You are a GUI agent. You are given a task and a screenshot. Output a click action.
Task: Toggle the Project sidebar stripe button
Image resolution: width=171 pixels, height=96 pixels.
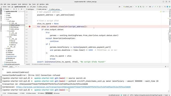1,11
